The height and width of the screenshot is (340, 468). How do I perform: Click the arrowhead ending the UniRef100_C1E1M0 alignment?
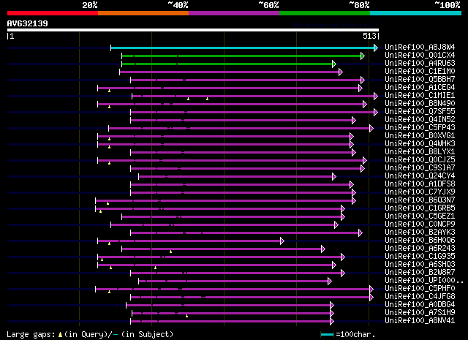point(341,72)
